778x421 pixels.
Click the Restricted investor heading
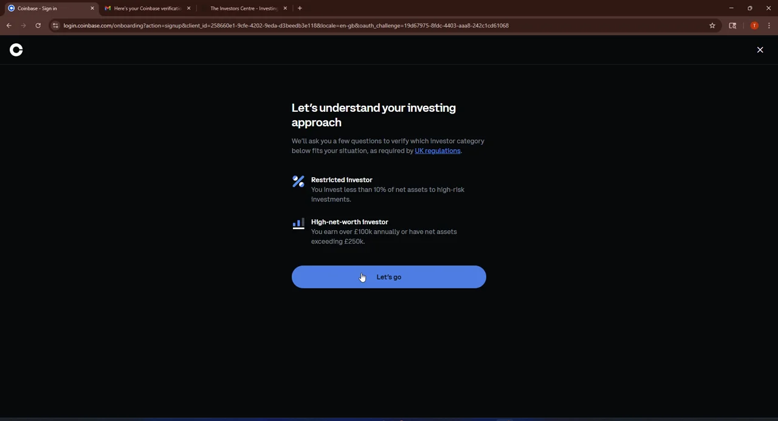342,180
